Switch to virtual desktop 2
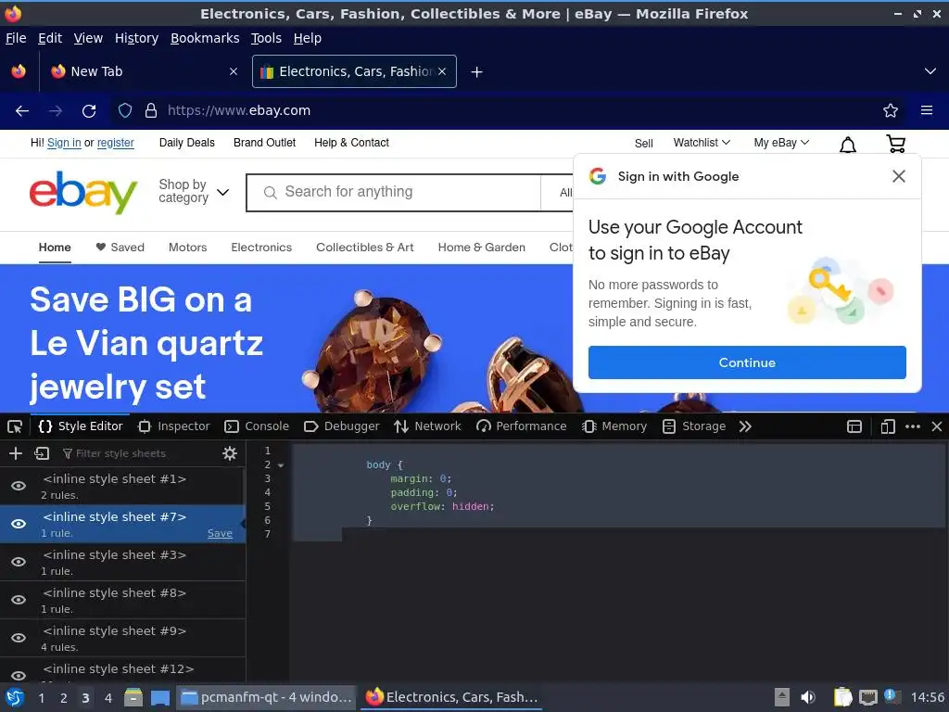This screenshot has height=712, width=949. coord(64,698)
